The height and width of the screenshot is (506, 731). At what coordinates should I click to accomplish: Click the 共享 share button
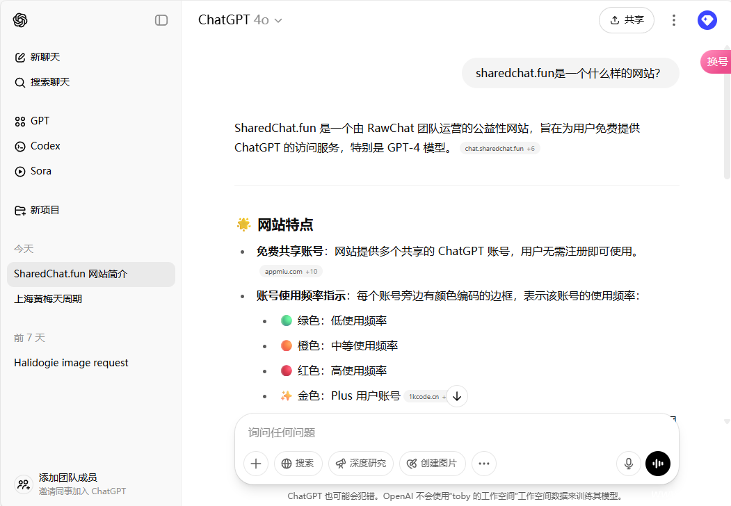(x=626, y=20)
